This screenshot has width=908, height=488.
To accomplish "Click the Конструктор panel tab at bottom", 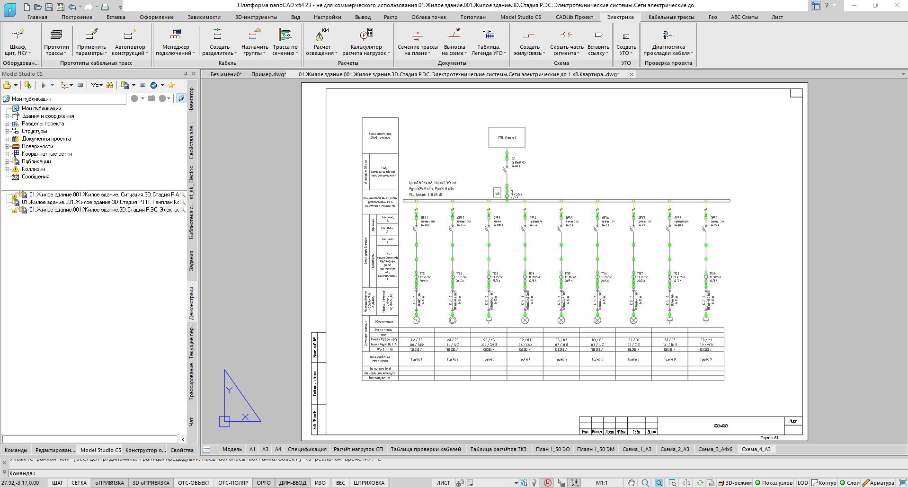I will pos(145,450).
